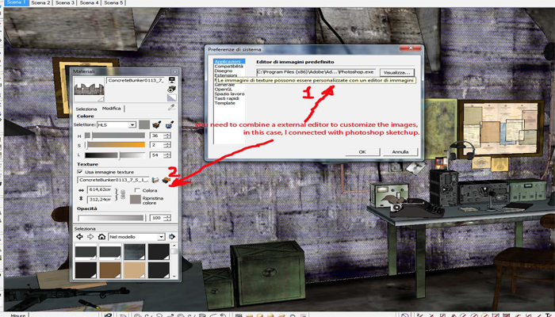Click the eyedropper sample paint icon
Screen dimensions: 555x317
coord(172,107)
